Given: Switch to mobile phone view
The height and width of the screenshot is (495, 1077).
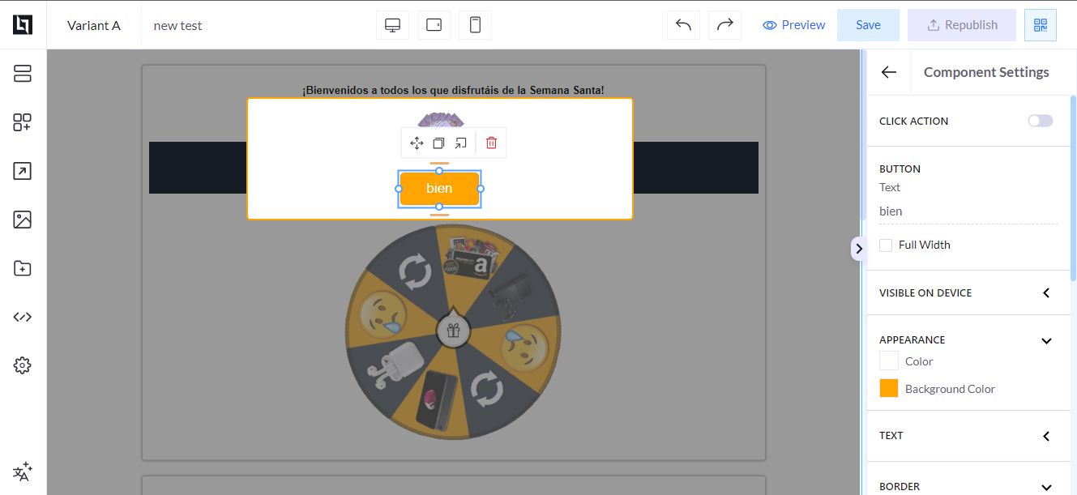Looking at the screenshot, I should coord(475,25).
